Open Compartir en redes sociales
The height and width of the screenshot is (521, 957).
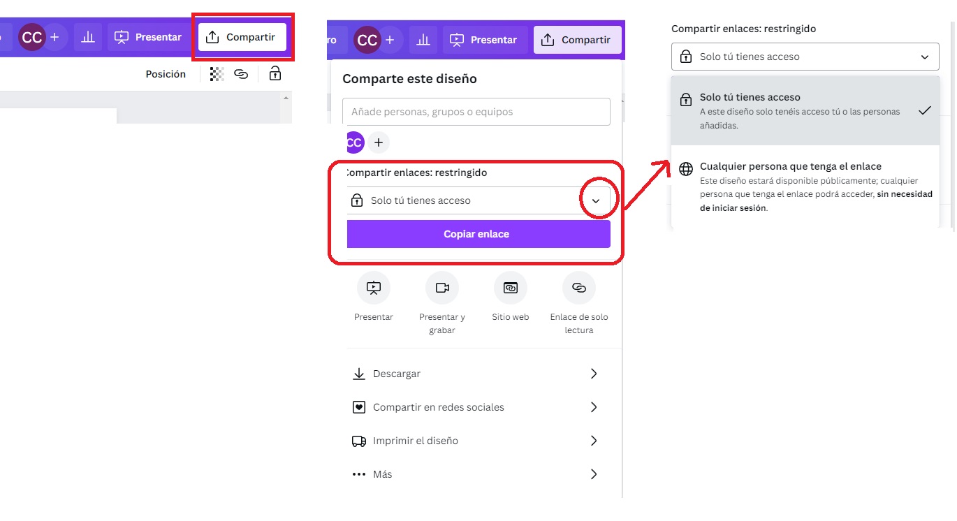[476, 407]
